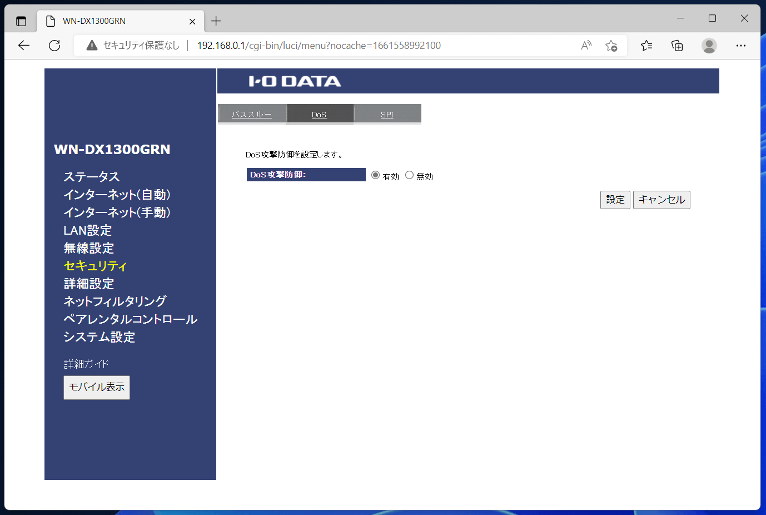Close the WN-DX1300GRN tab
Screen dimensions: 766x515
pyautogui.click(x=192, y=21)
